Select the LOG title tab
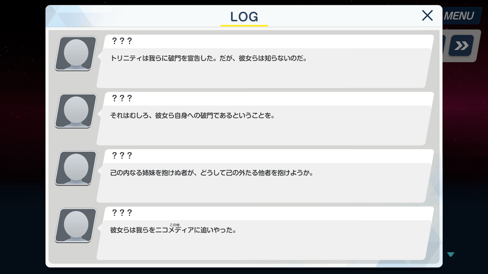The image size is (488, 274). [244, 16]
